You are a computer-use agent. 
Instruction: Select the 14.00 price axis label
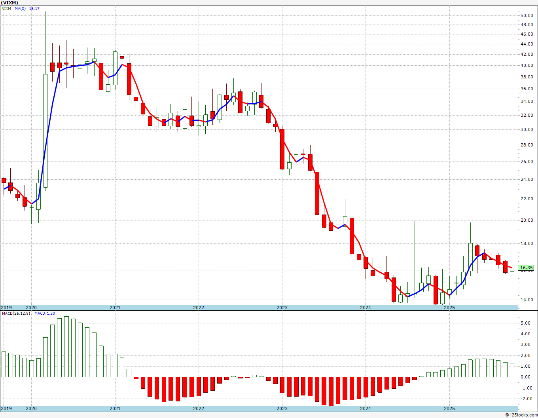pos(526,300)
